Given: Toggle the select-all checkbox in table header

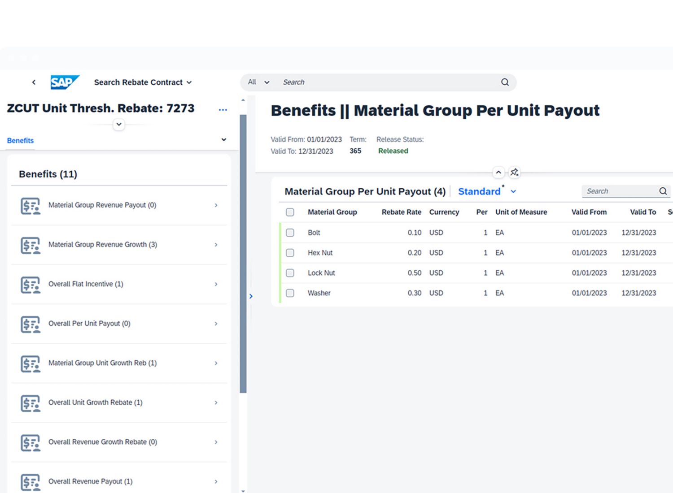Looking at the screenshot, I should coord(290,212).
